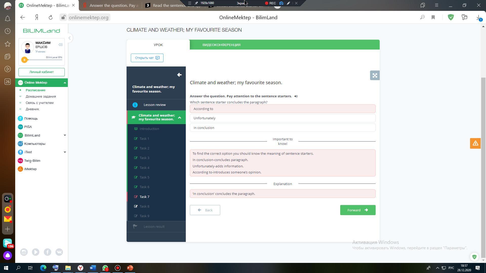Click the browser bookmark icon
This screenshot has height=273, width=486.
click(433, 17)
